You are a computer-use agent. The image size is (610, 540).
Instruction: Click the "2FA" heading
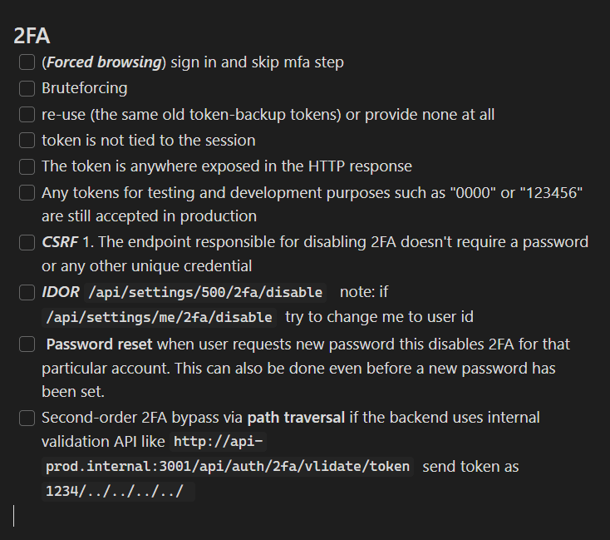[x=33, y=36]
